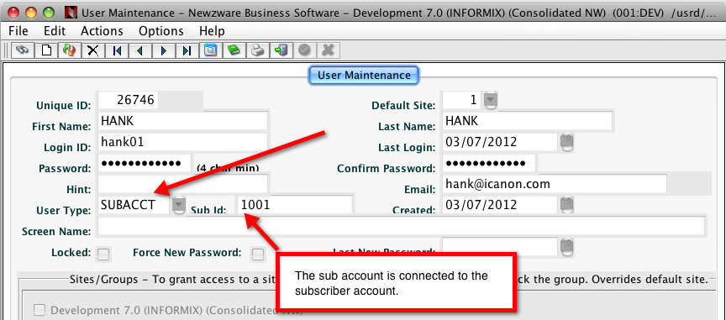Click the printer icon
Image resolution: width=726 pixels, height=320 pixels.
pyautogui.click(x=257, y=50)
